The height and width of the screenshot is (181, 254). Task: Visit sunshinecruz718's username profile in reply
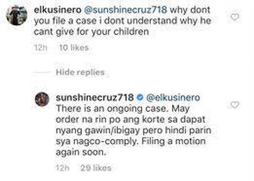(95, 98)
